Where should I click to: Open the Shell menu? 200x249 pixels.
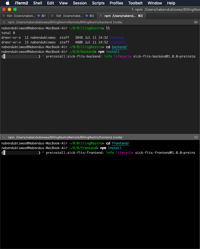coord(37,3)
